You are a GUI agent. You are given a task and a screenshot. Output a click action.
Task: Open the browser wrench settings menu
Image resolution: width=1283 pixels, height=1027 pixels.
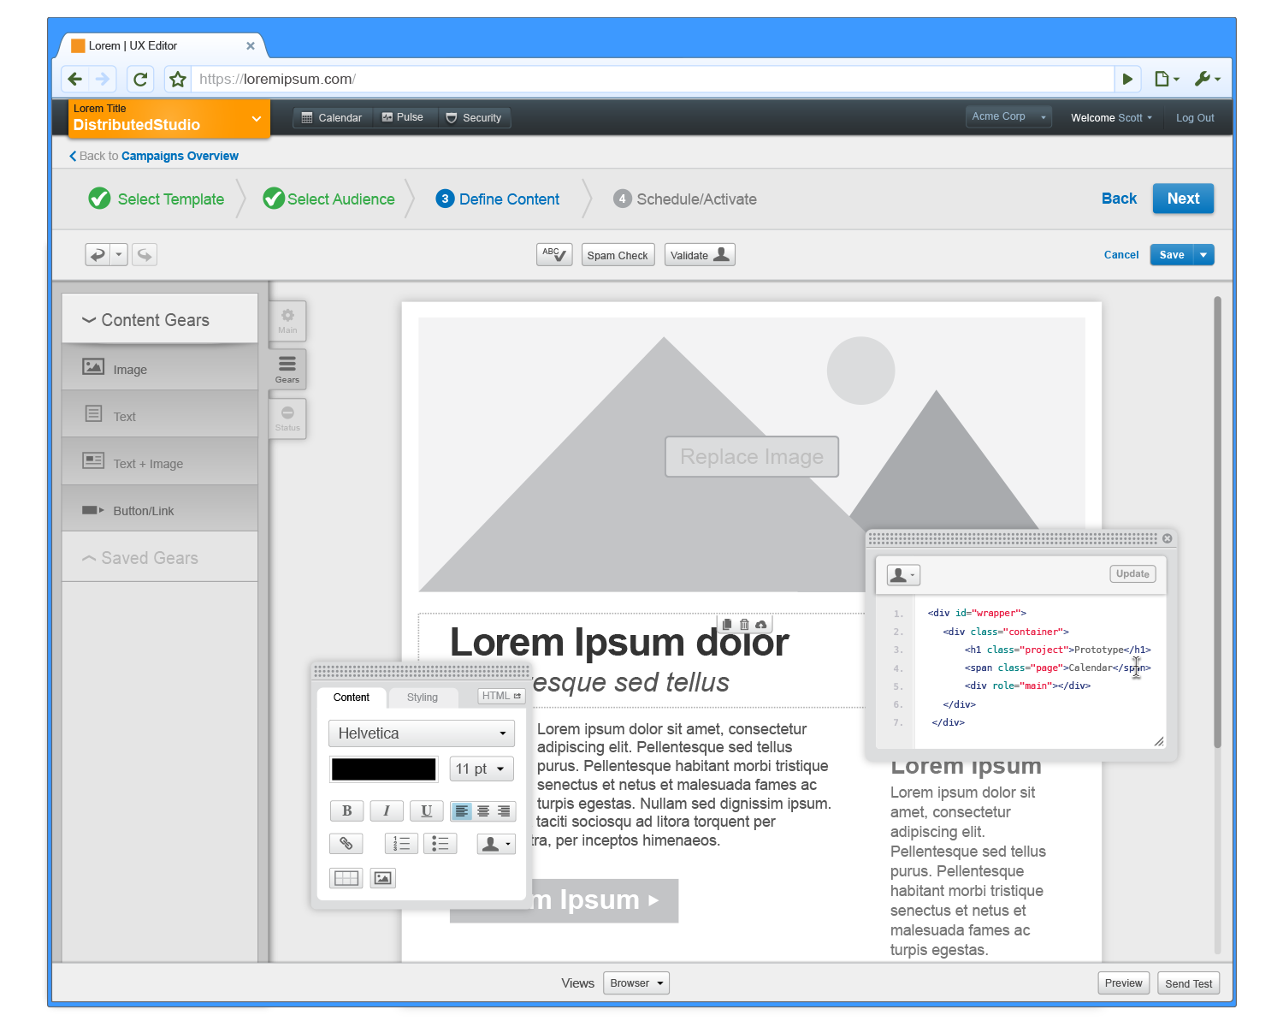1207,80
